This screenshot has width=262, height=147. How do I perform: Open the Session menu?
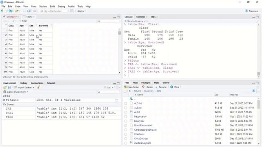[x=43, y=7]
